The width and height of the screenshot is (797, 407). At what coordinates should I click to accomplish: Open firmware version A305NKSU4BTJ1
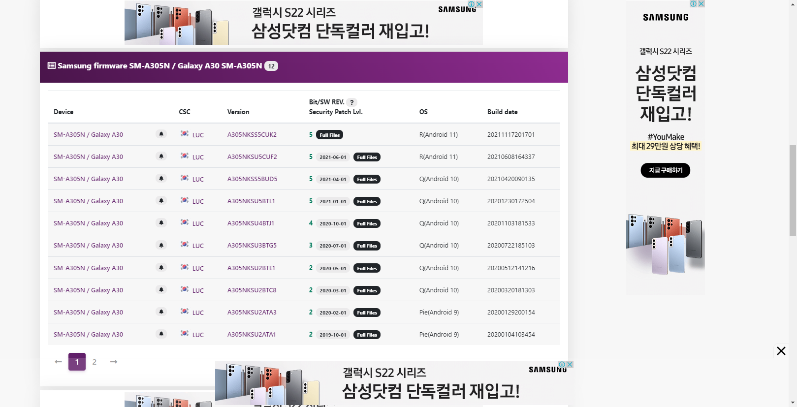[251, 223]
